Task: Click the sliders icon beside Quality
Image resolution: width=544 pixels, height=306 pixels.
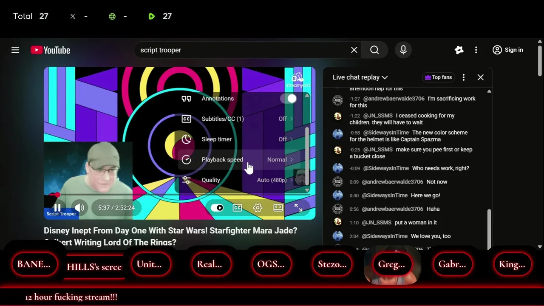Action: click(x=186, y=180)
